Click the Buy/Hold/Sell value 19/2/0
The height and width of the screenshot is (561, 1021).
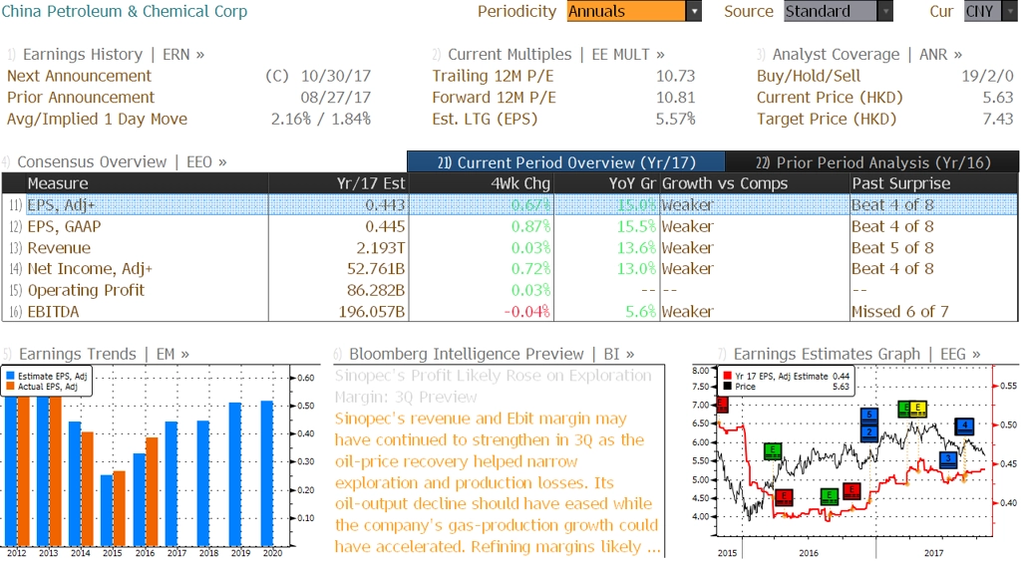coord(987,76)
